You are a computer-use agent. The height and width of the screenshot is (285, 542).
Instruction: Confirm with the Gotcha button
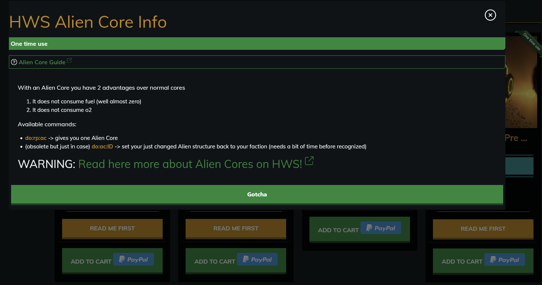(257, 195)
